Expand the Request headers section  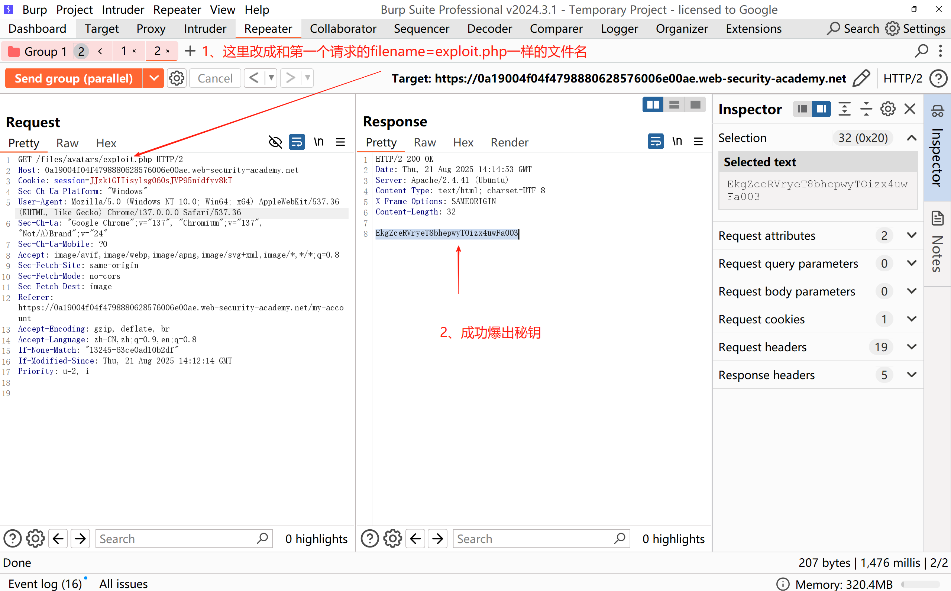[x=912, y=347]
